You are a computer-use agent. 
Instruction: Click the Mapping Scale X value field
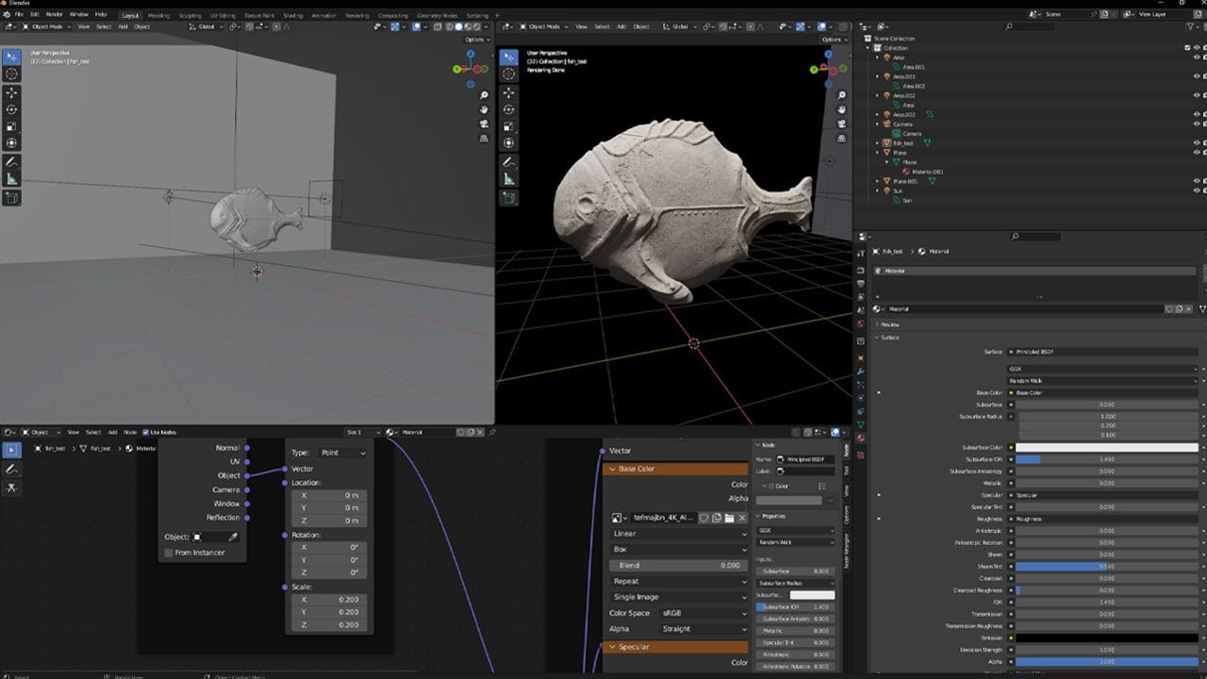331,600
